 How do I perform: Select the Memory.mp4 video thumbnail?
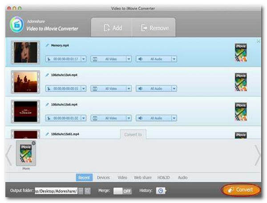pos(25,52)
